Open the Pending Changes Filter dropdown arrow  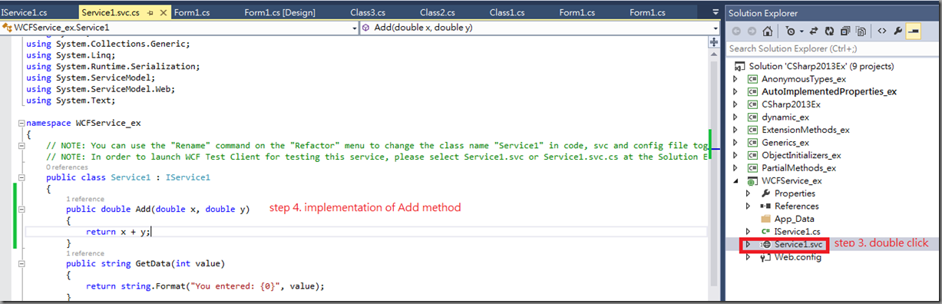coord(802,31)
